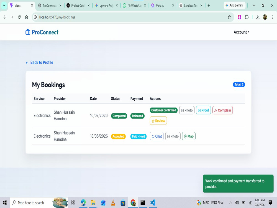This screenshot has width=277, height=208.
Task: Click the date 10/07/2026
Action: pos(99,115)
